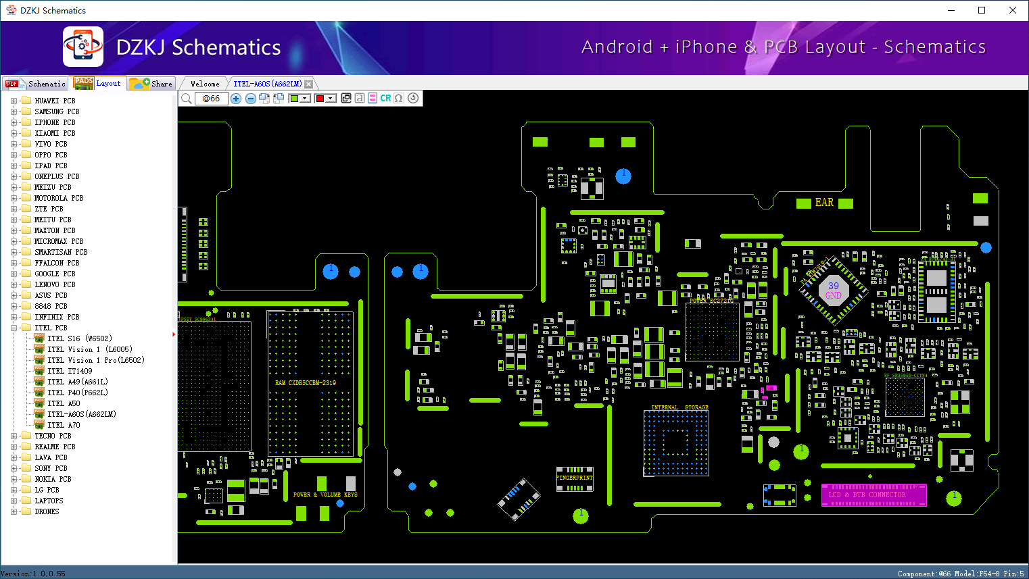Click the PADS file icon beside ITEL A70
Image resolution: width=1029 pixels, height=579 pixels.
tap(39, 425)
